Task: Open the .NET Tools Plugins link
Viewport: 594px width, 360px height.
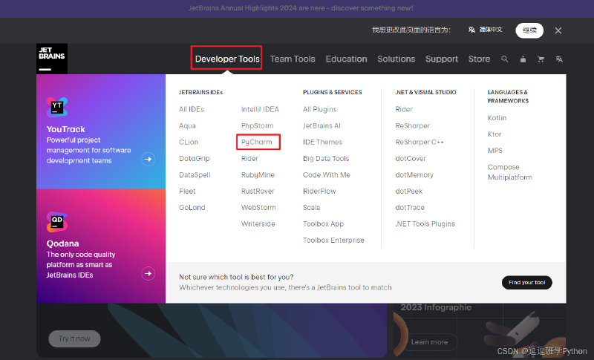Action: coord(425,223)
